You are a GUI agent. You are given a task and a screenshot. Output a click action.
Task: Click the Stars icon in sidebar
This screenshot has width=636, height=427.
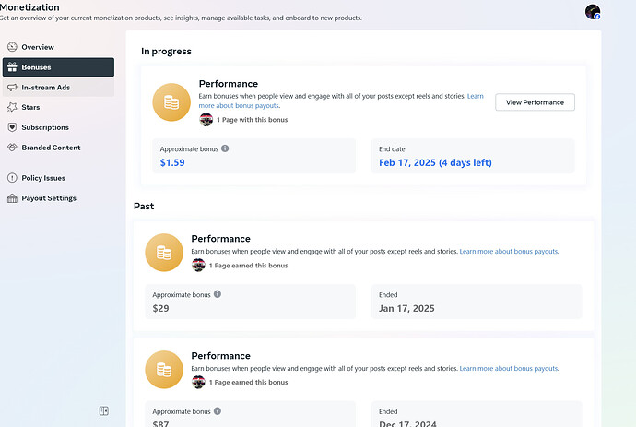tap(12, 107)
